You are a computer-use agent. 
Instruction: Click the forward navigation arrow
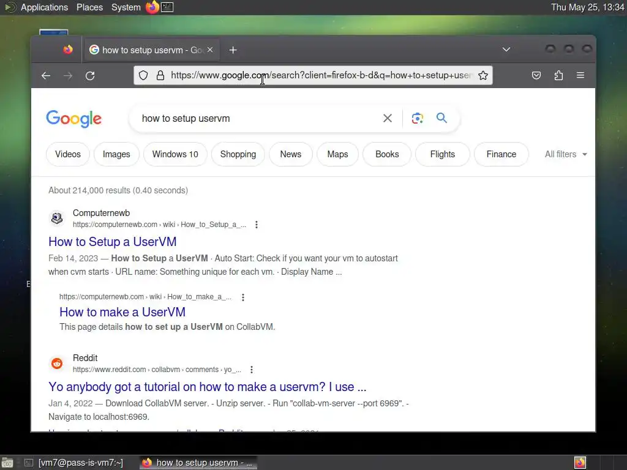(68, 75)
